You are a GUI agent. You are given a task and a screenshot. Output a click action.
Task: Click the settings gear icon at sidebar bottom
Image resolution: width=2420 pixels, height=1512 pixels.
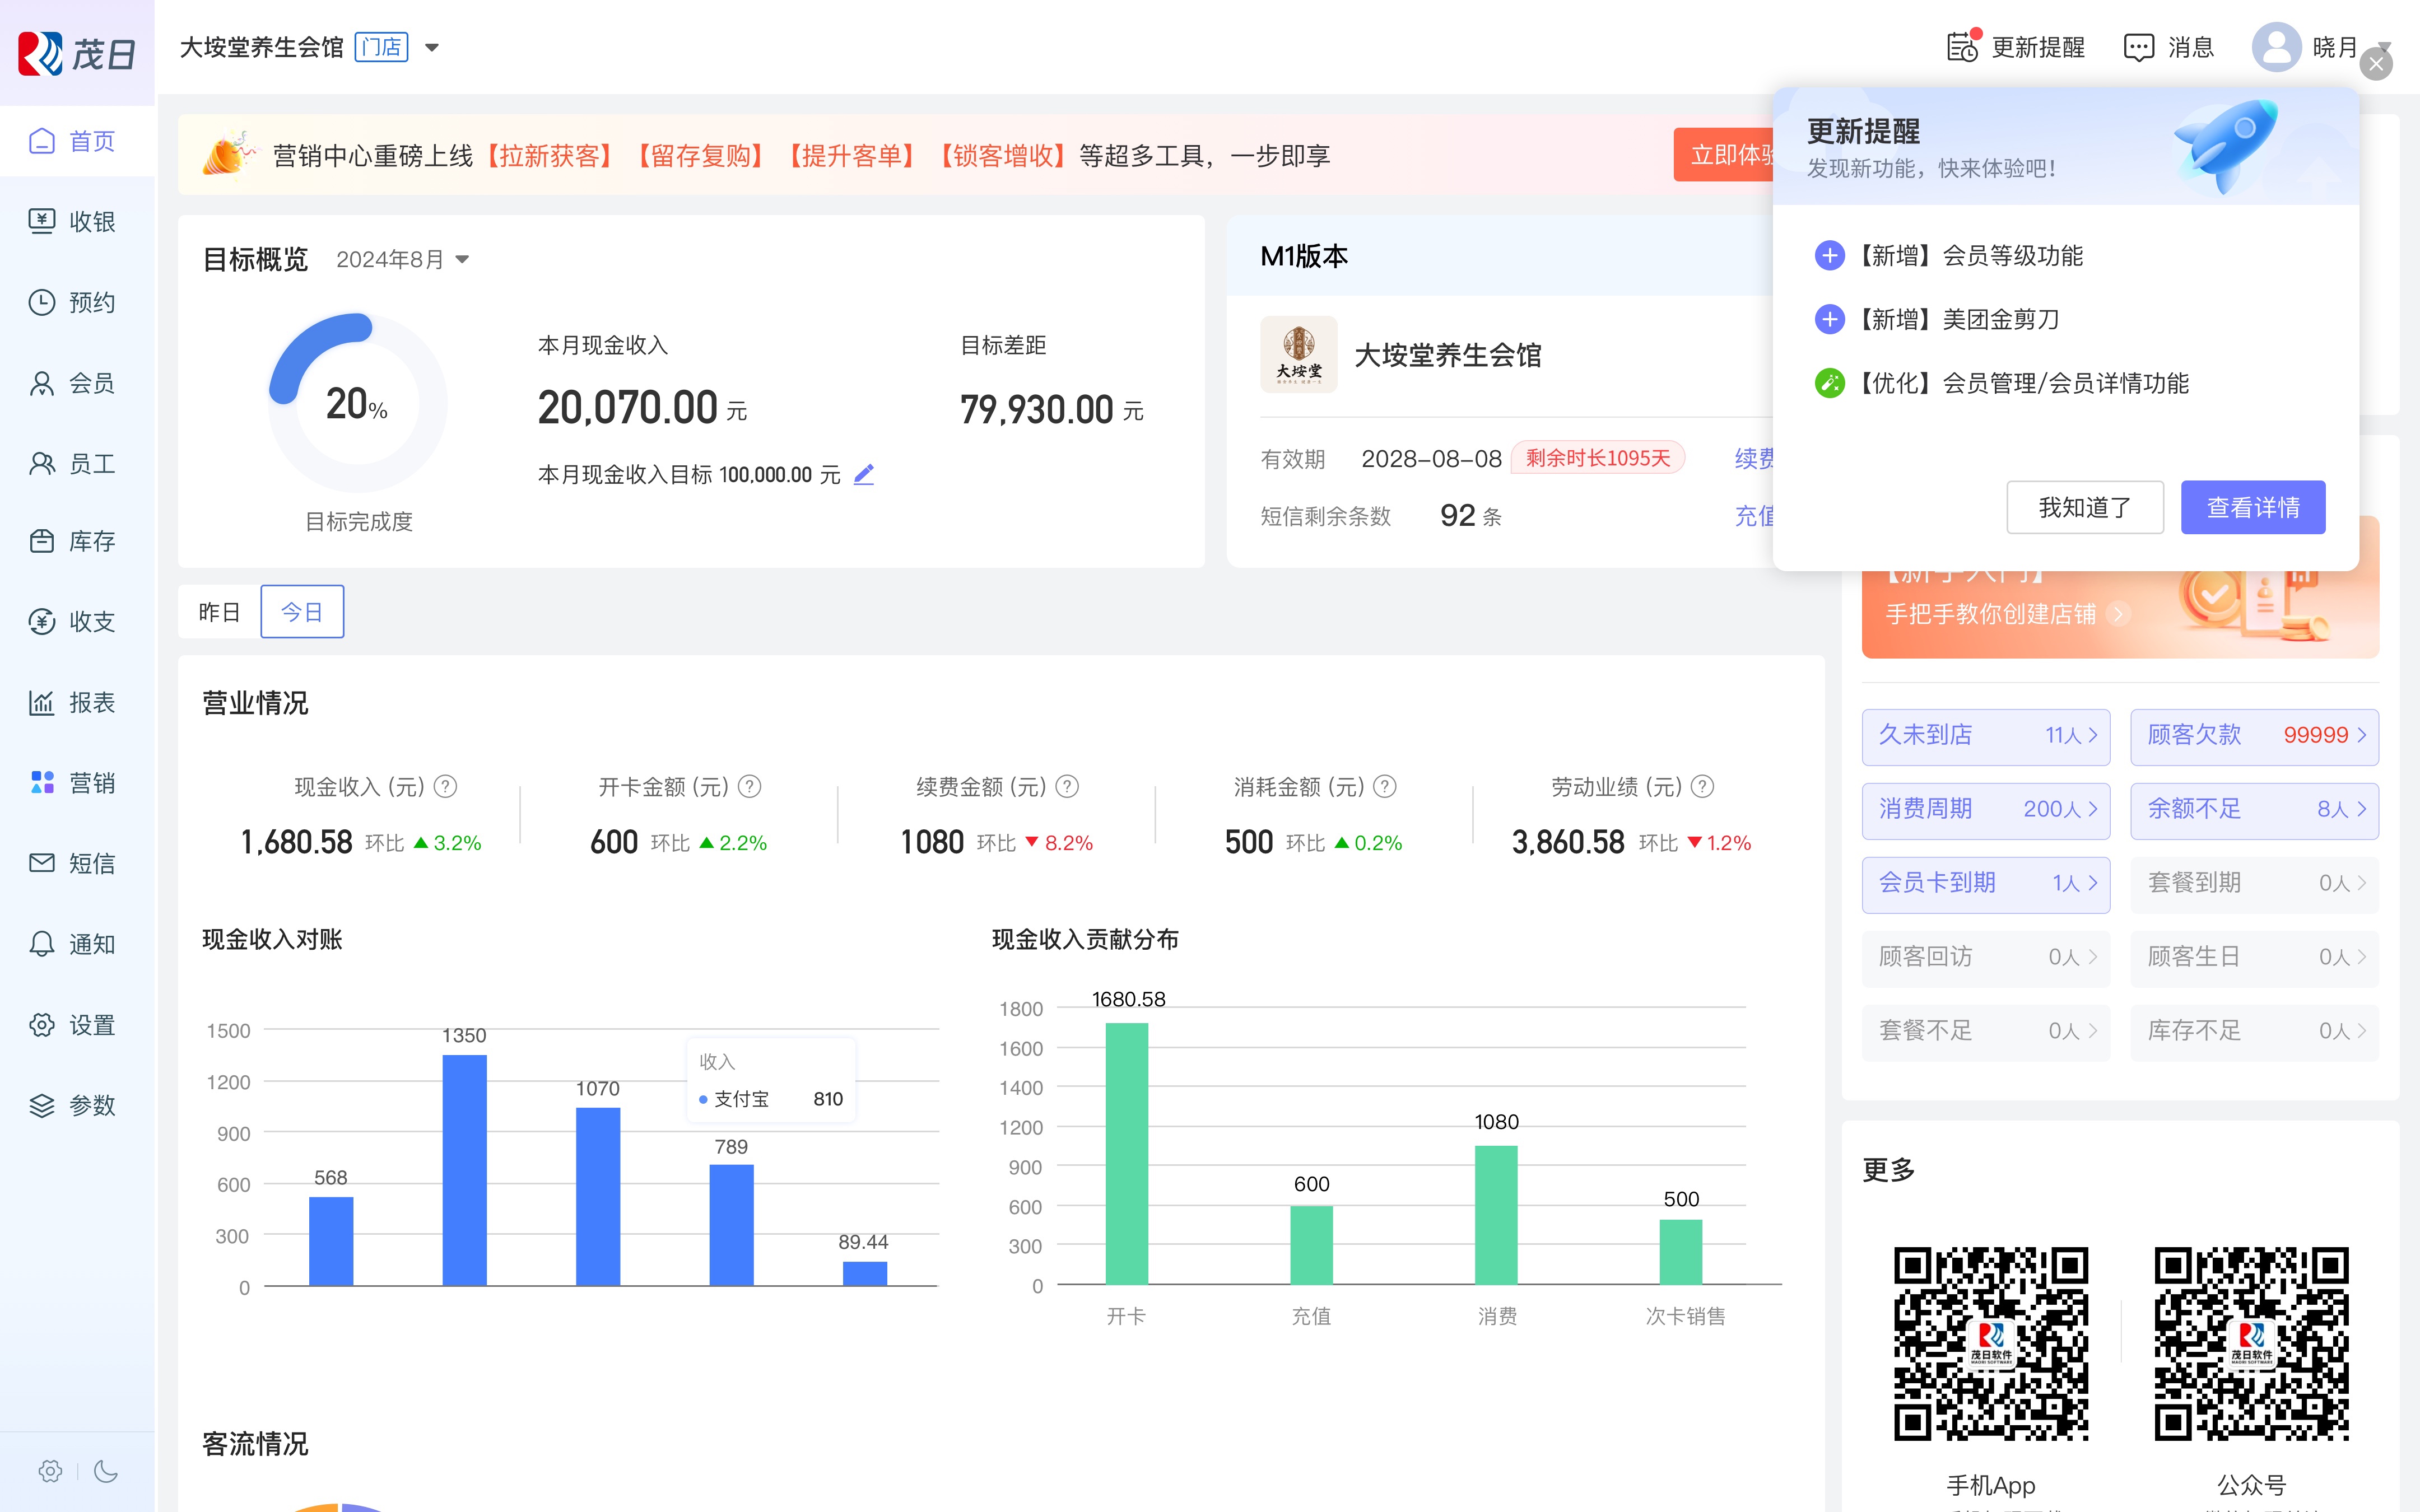pos(50,1471)
